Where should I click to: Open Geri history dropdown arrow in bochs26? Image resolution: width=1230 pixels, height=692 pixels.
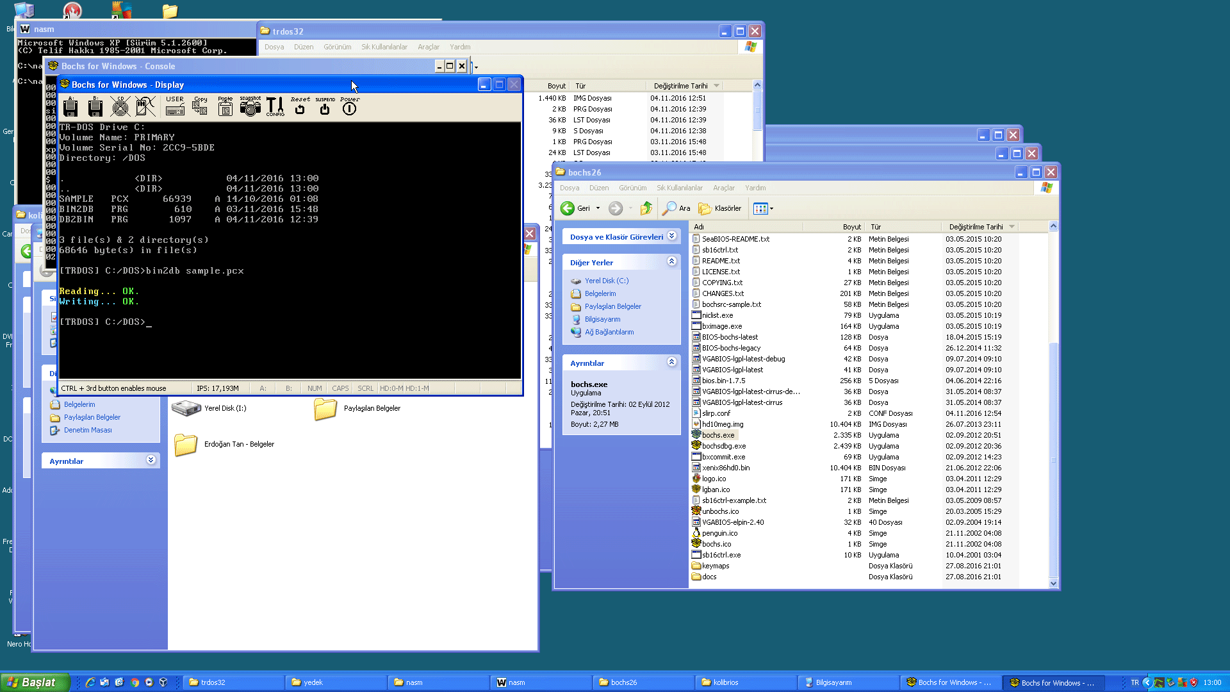click(598, 208)
